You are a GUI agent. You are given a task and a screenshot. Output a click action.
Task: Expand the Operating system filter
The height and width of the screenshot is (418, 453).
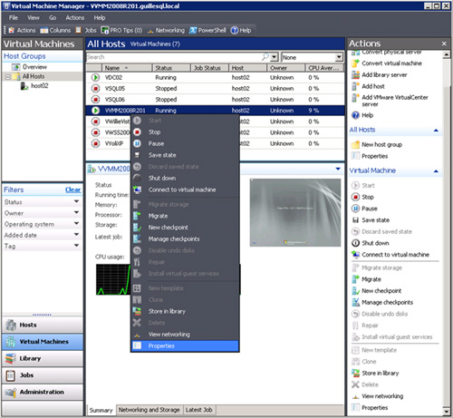[x=76, y=224]
